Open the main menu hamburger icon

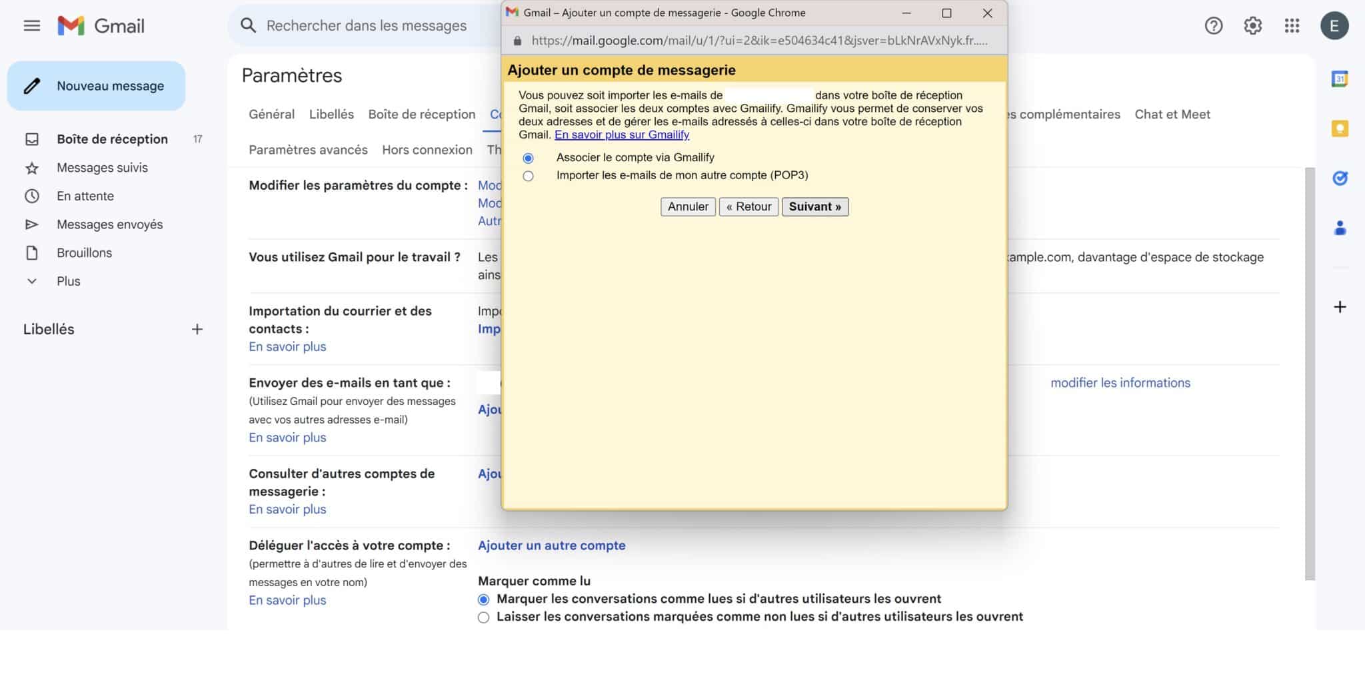point(31,26)
